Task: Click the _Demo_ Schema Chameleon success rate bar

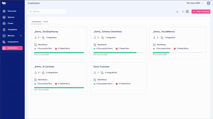Action: coord(118,53)
